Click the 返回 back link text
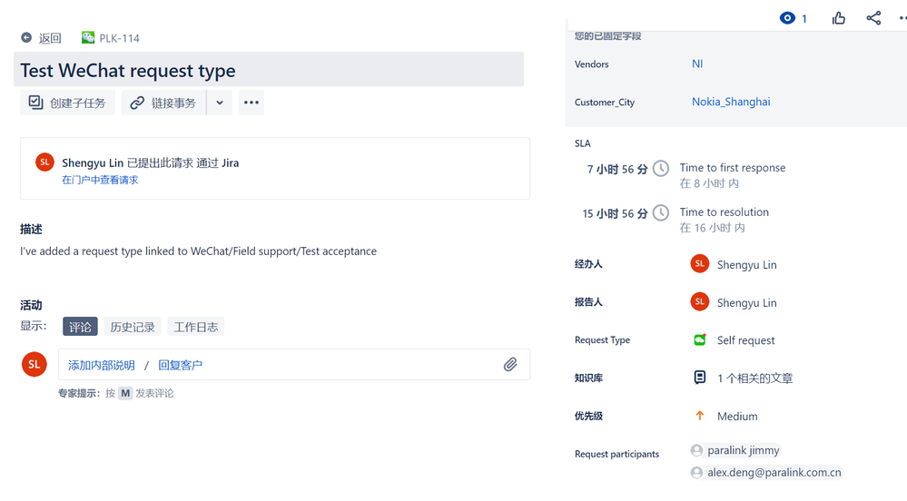Image resolution: width=907 pixels, height=501 pixels. pyautogui.click(x=50, y=38)
